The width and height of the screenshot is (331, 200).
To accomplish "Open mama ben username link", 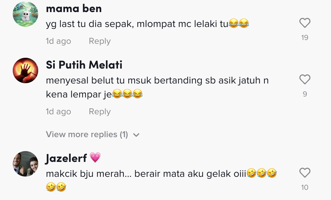I will tap(74, 9).
